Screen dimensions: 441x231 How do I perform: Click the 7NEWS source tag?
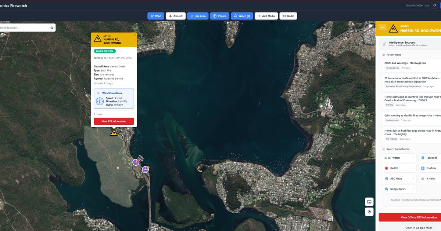coord(389,105)
